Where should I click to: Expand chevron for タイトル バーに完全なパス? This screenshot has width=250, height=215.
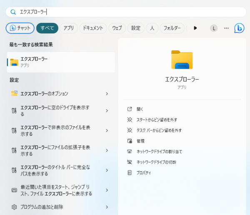(x=107, y=170)
